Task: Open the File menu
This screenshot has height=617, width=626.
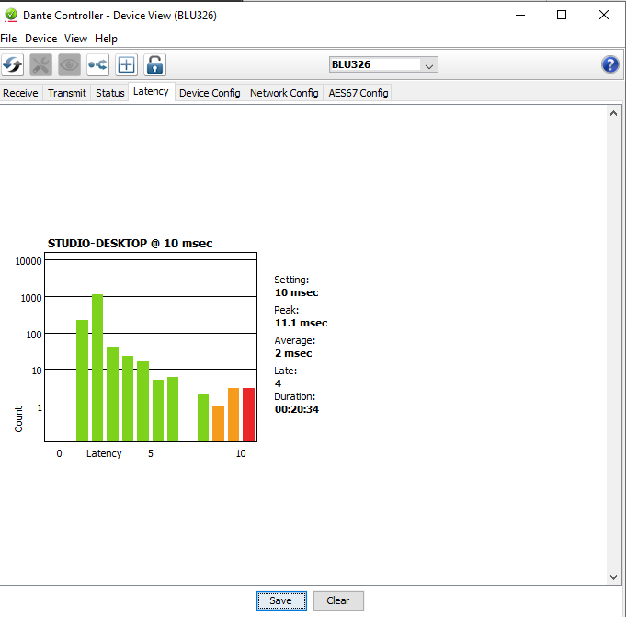Action: pos(9,39)
